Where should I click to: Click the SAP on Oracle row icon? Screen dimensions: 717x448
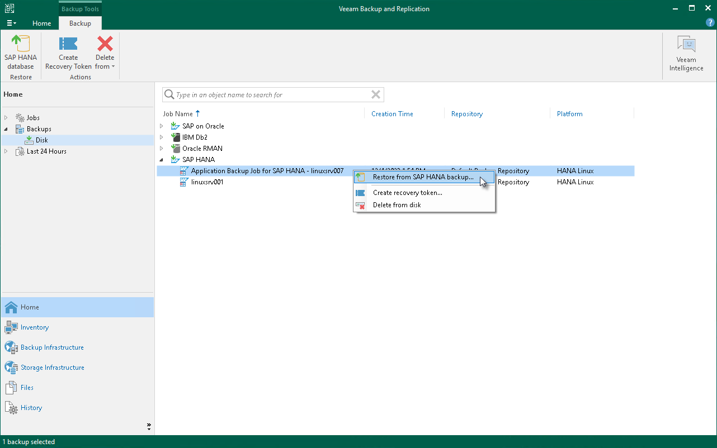click(x=176, y=126)
